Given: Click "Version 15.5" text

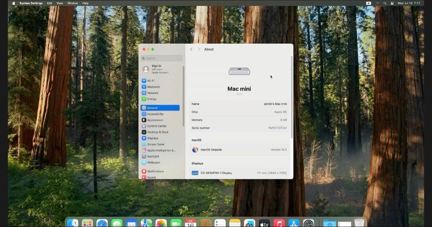Looking at the screenshot, I should point(278,149).
